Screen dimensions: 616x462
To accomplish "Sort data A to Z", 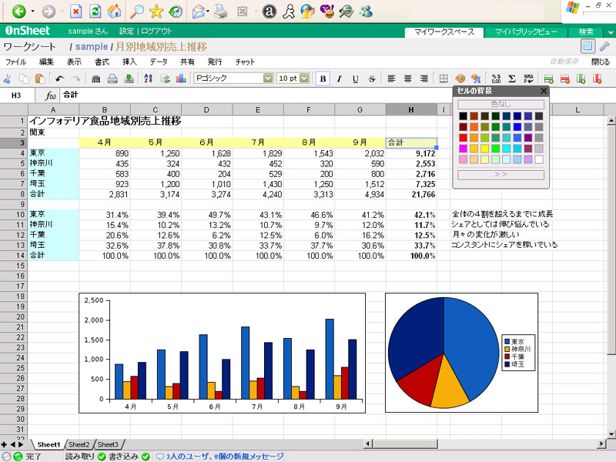I will pos(148,79).
